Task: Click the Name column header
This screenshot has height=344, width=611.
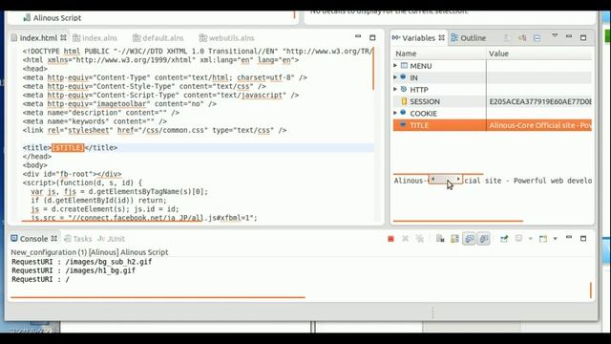Action: (x=439, y=54)
